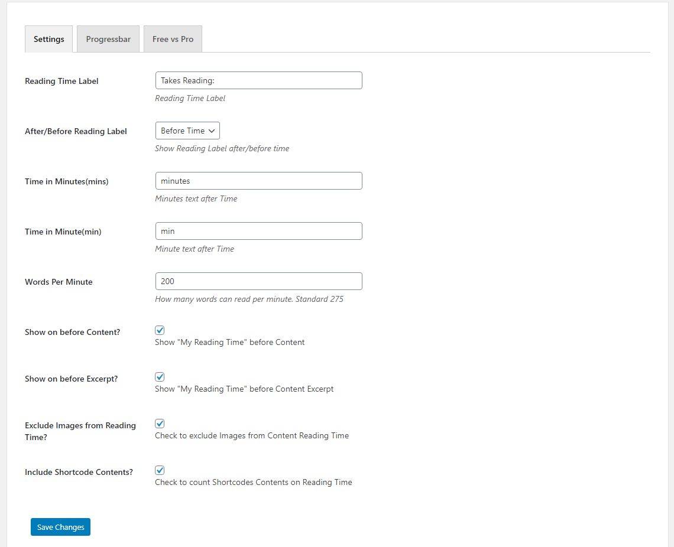
Task: Toggle the 'Show on before Excerpt?' checkbox
Action: (160, 377)
